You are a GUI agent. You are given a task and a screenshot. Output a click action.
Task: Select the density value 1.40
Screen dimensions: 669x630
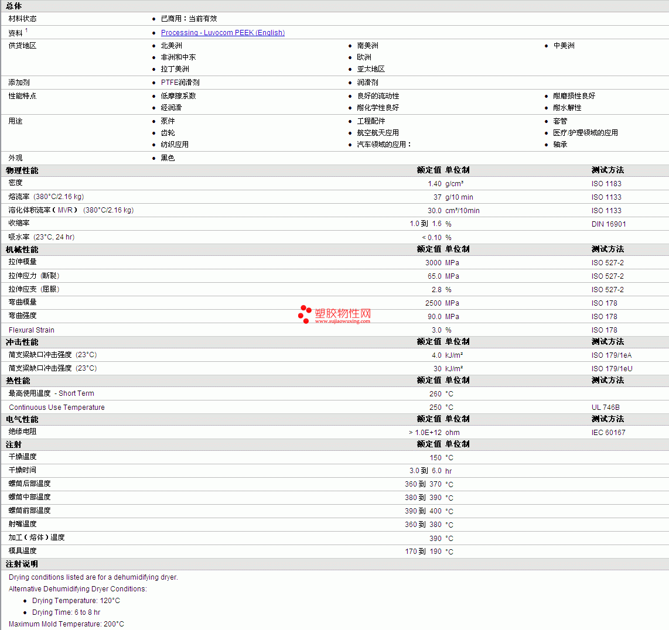[x=435, y=184]
